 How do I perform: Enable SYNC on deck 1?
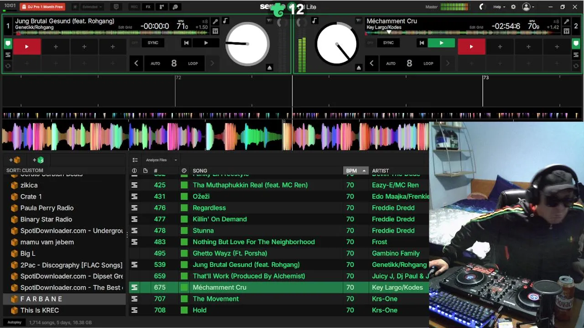(x=153, y=43)
